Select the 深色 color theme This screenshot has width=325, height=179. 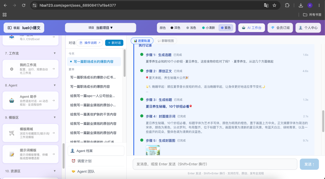click(175, 28)
